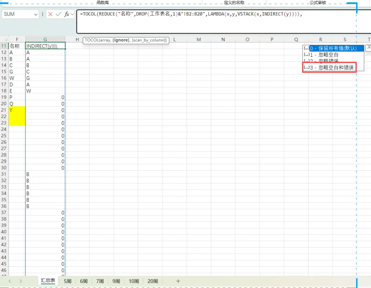371x288 pixels.
Task: Click cell G18 containing W
Action: click(x=45, y=91)
